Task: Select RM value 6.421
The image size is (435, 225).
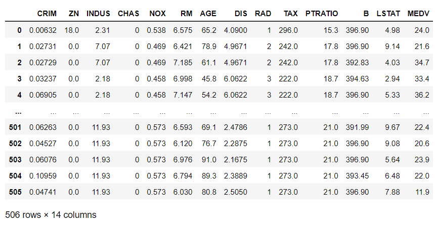Action: 183,47
